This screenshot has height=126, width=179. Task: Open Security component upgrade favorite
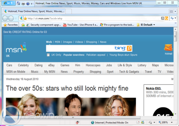pyautogui.click(x=44, y=25)
